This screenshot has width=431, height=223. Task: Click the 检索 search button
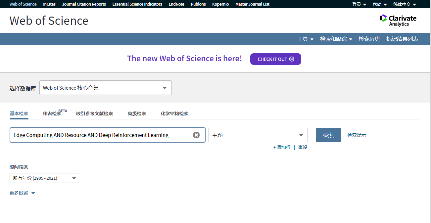[x=328, y=135]
